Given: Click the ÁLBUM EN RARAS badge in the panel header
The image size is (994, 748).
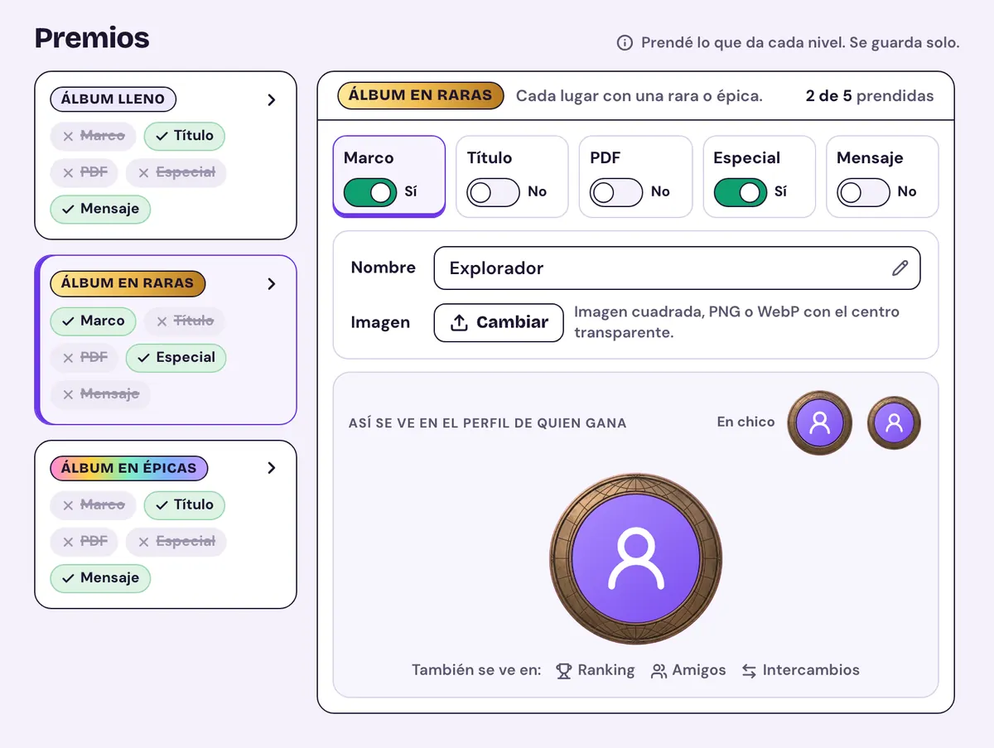Looking at the screenshot, I should [x=420, y=95].
